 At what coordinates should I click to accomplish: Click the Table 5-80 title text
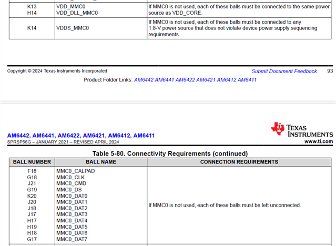[x=170, y=153]
